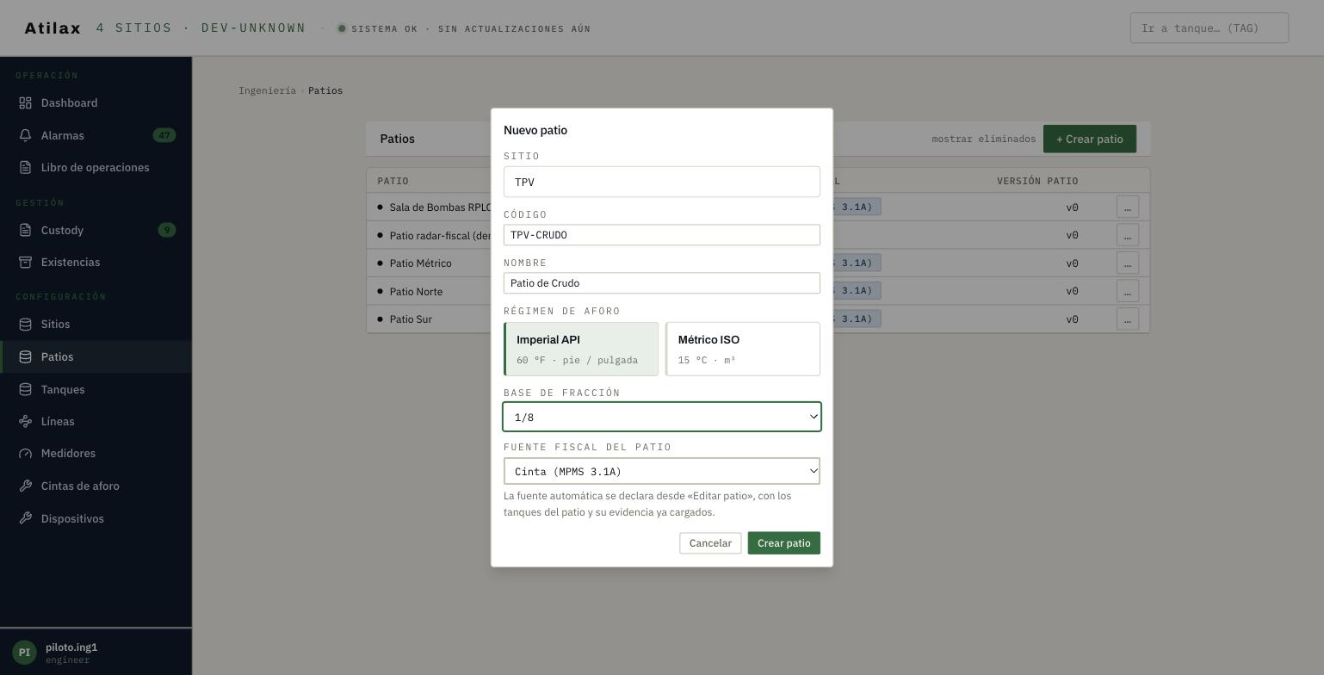This screenshot has height=675, width=1324.
Task: Go to Tanques in sidebar
Action: point(96,390)
